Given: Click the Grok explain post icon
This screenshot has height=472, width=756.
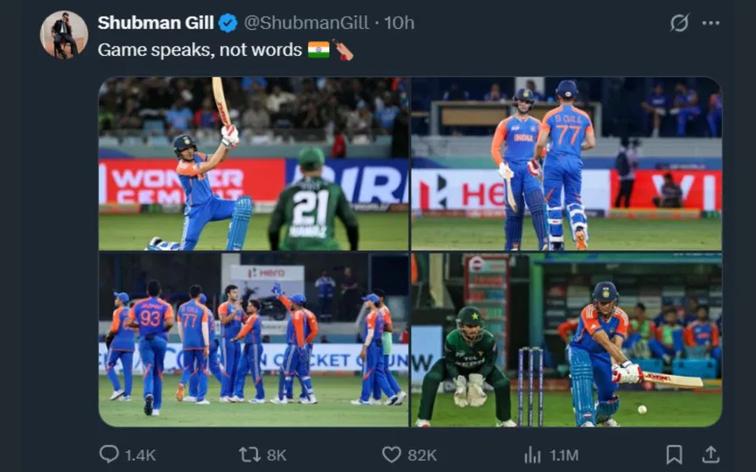Looking at the screenshot, I should point(679,24).
